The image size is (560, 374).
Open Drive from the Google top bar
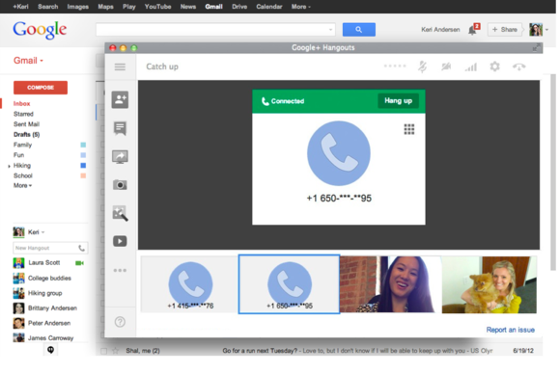[239, 7]
